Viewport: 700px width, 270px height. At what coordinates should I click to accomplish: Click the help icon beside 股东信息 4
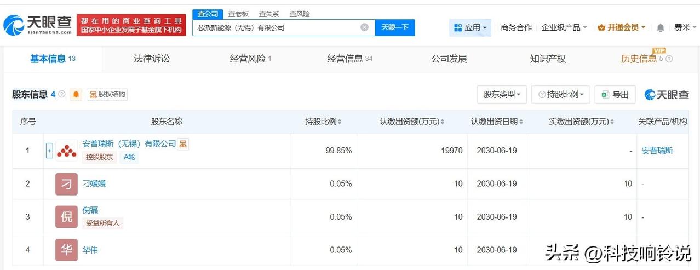tap(62, 94)
